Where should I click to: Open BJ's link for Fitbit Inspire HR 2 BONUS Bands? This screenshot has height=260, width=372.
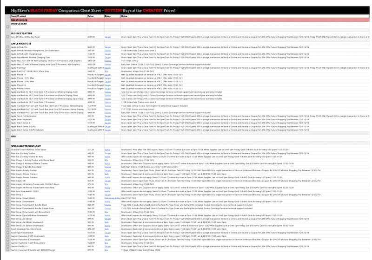pos(106,184)
